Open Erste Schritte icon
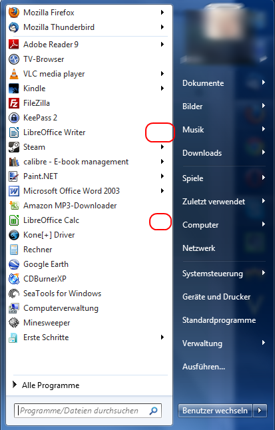 click(14, 337)
